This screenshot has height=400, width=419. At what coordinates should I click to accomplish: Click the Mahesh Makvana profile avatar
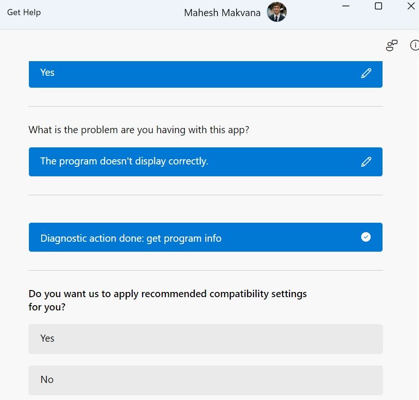pos(276,11)
